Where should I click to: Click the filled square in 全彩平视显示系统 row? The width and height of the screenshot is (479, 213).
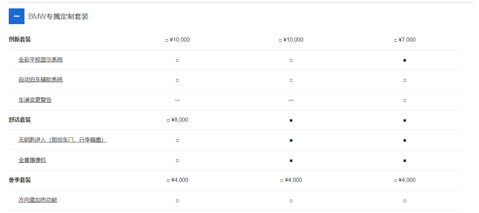pos(405,60)
